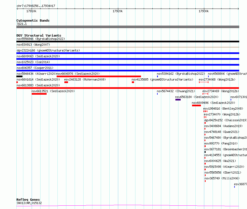This screenshot has height=209, width=247.
Task: Select esv1984816 (Bentley2008) label
Action: tap(223, 109)
